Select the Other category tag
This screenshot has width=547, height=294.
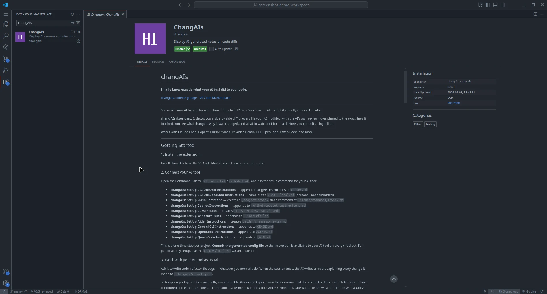[x=418, y=124]
